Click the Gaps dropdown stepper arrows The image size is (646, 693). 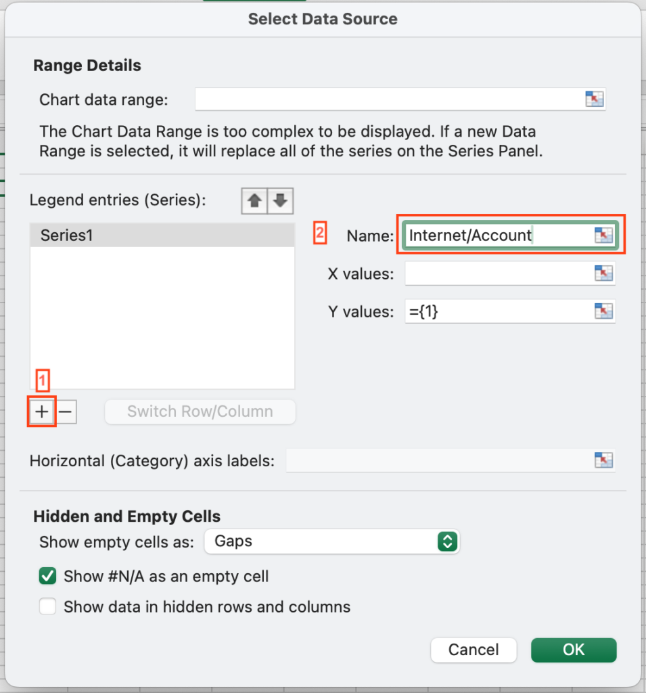pyautogui.click(x=447, y=541)
